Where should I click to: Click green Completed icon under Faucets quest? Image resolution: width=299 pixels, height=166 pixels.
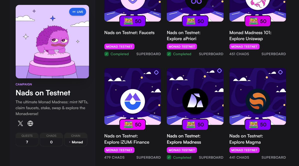[106, 54]
